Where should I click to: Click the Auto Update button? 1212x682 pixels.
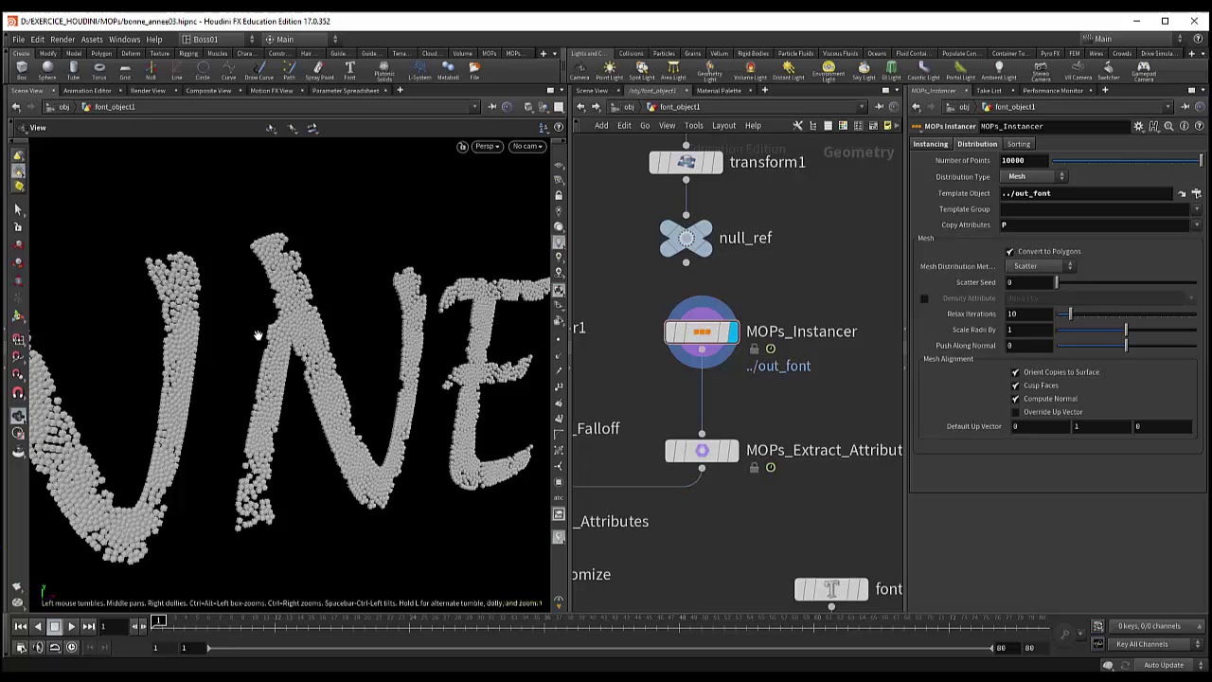click(x=1163, y=665)
